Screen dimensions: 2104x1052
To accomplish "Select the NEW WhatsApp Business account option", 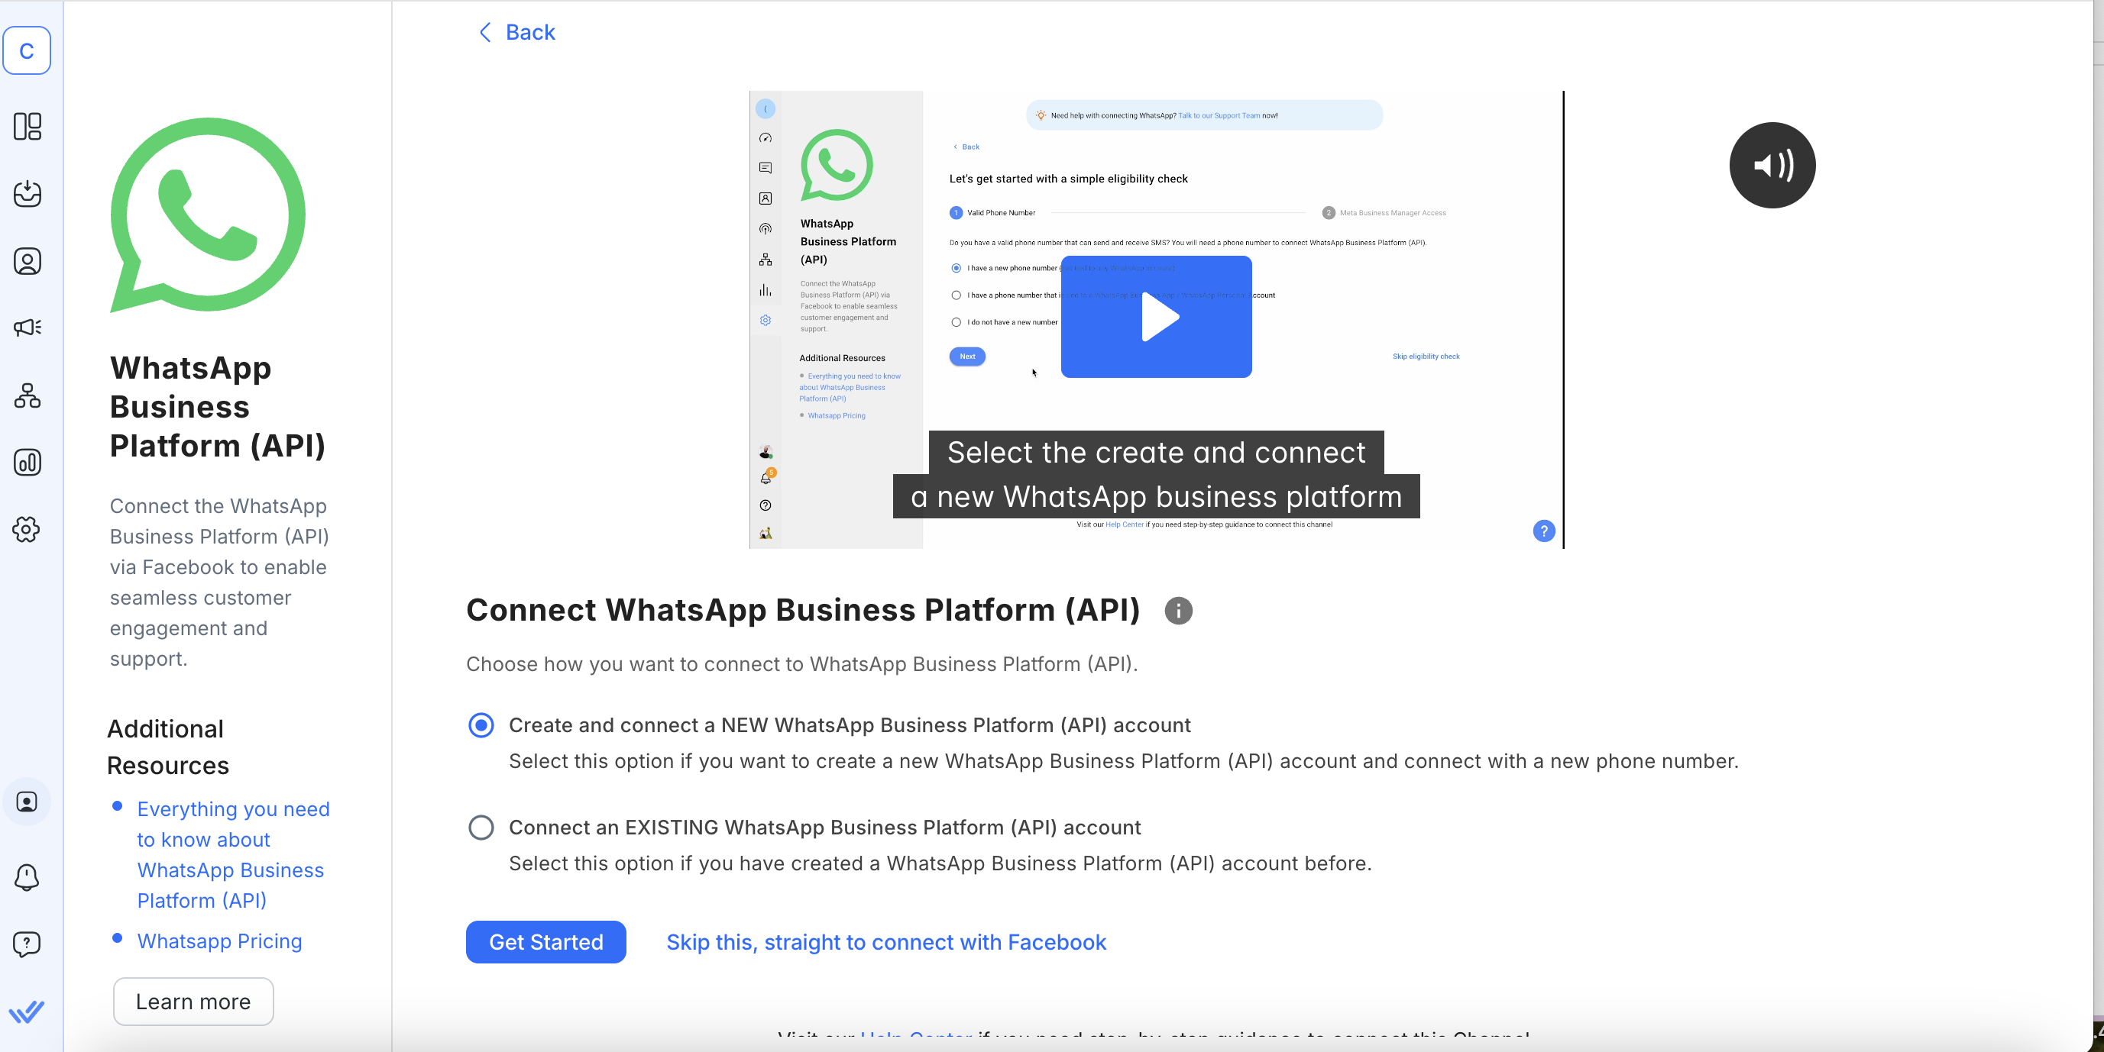I will (481, 725).
